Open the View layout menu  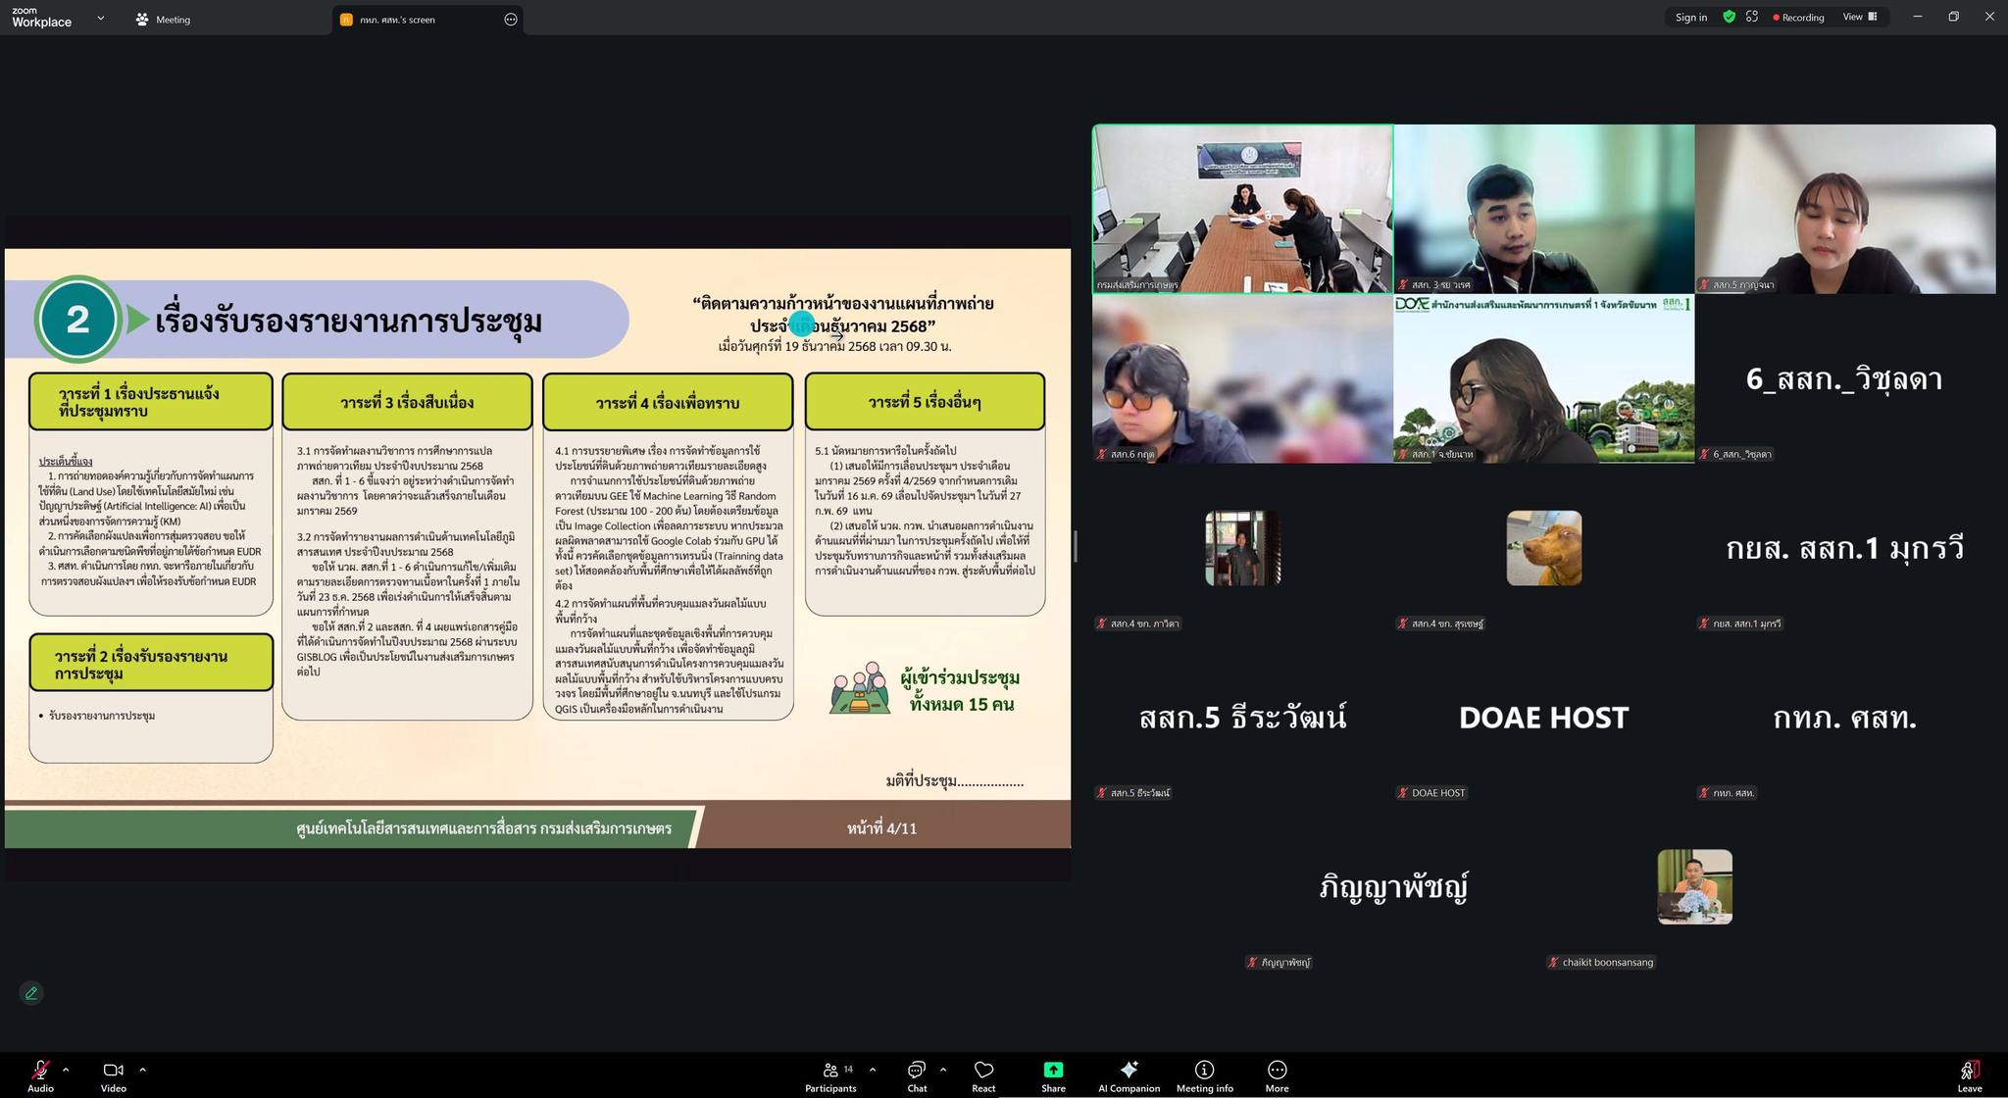(1859, 17)
